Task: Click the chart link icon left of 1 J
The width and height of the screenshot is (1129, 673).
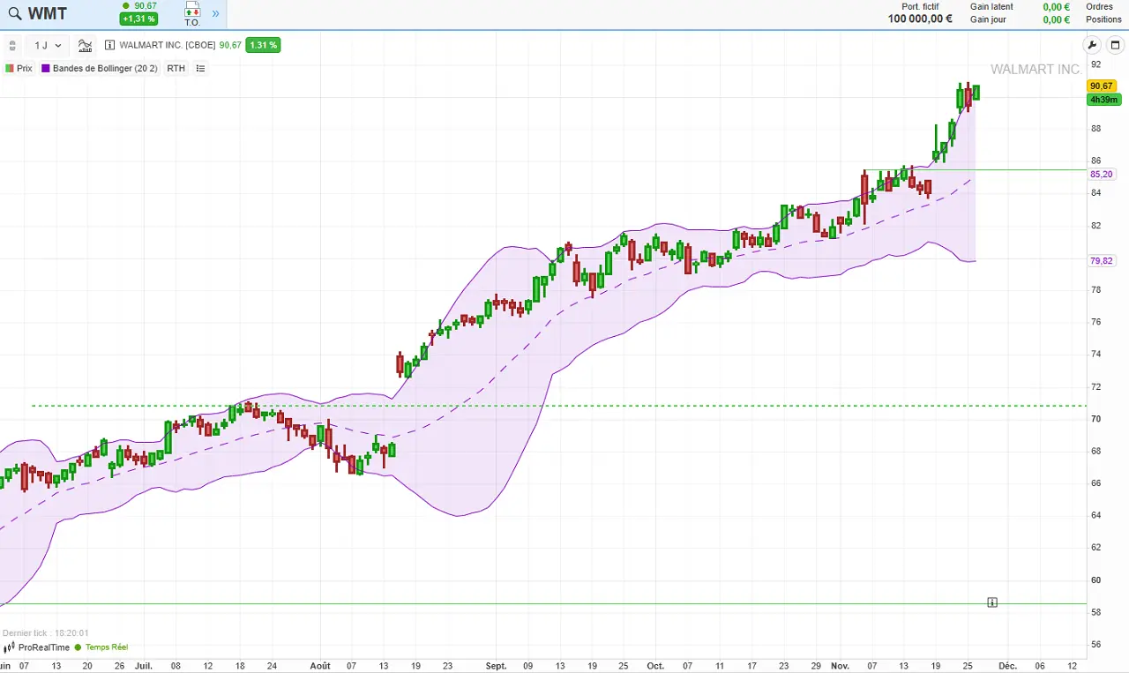Action: point(12,45)
